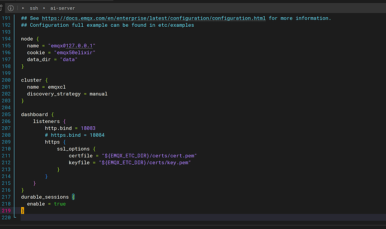Click the arrow before the ssh breadcrumb

tap(22, 8)
